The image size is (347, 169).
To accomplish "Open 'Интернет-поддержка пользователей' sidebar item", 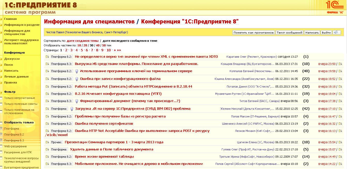I will (21, 42).
